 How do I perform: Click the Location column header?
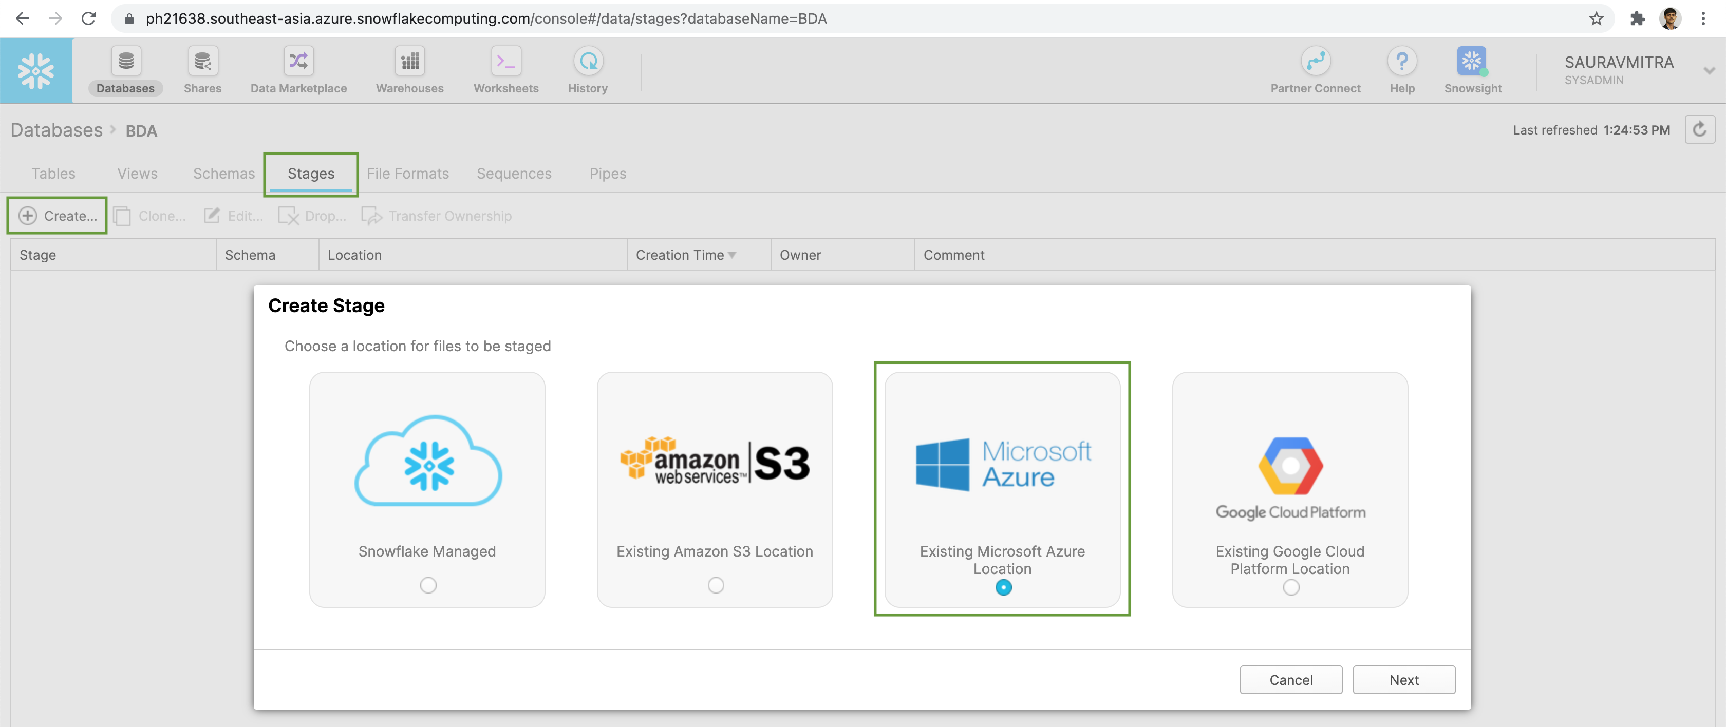pos(473,255)
